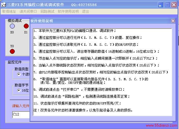
Task: Click the 数值字节 group label
Action: pos(21,85)
